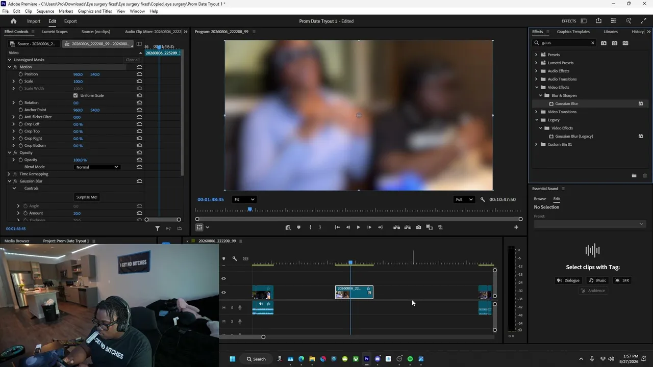Screen dimensions: 653x367
Task: Play the sequence in Program monitor
Action: pyautogui.click(x=358, y=227)
